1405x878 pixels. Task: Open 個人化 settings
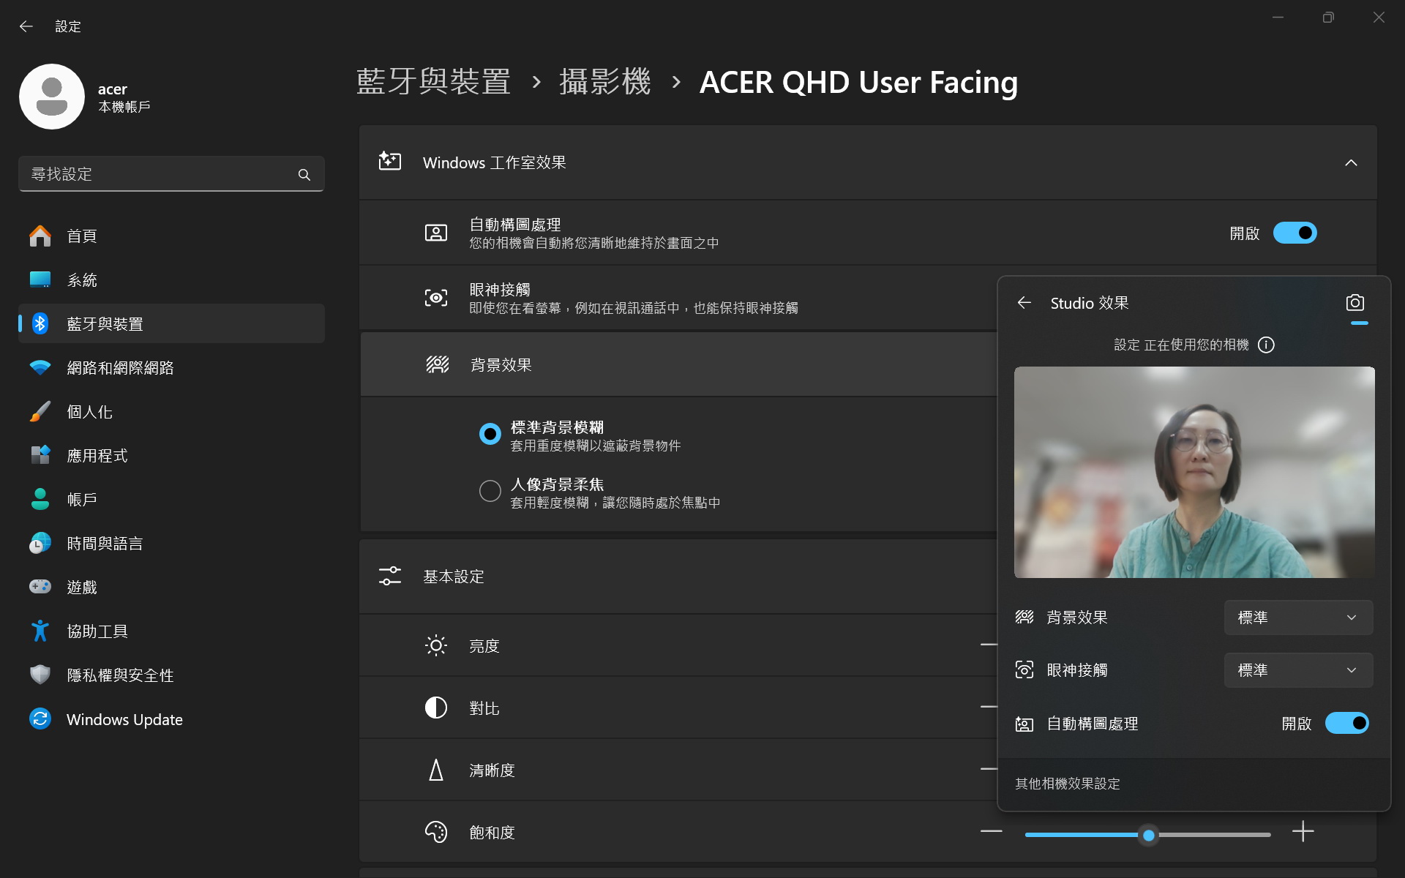coord(171,411)
